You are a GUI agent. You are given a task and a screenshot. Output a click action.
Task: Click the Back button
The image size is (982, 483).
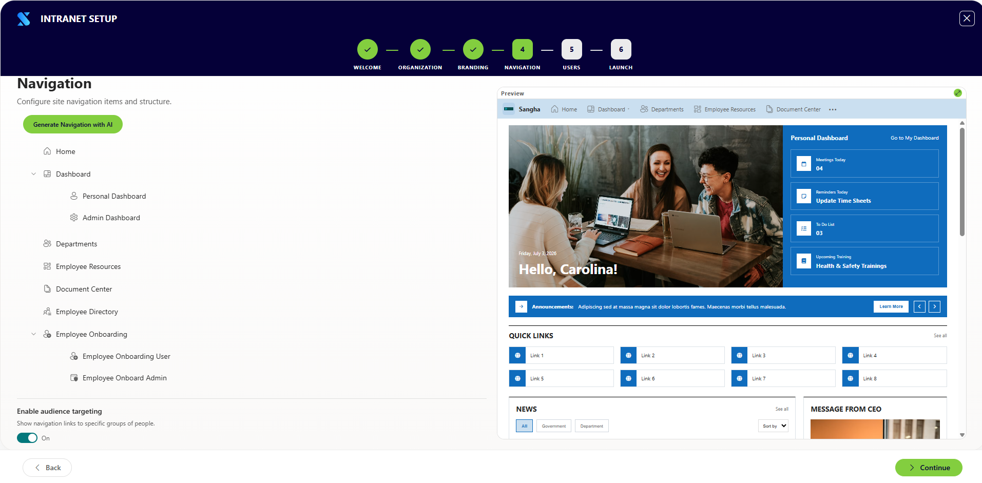pyautogui.click(x=47, y=468)
